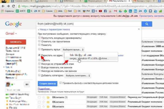This screenshot has width=164, height=109.
Task: Check Отметить как прочитанное
Action: point(39,41)
